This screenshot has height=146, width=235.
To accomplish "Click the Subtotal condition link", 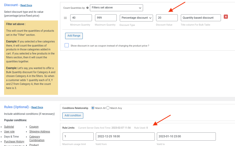I will [9, 127].
